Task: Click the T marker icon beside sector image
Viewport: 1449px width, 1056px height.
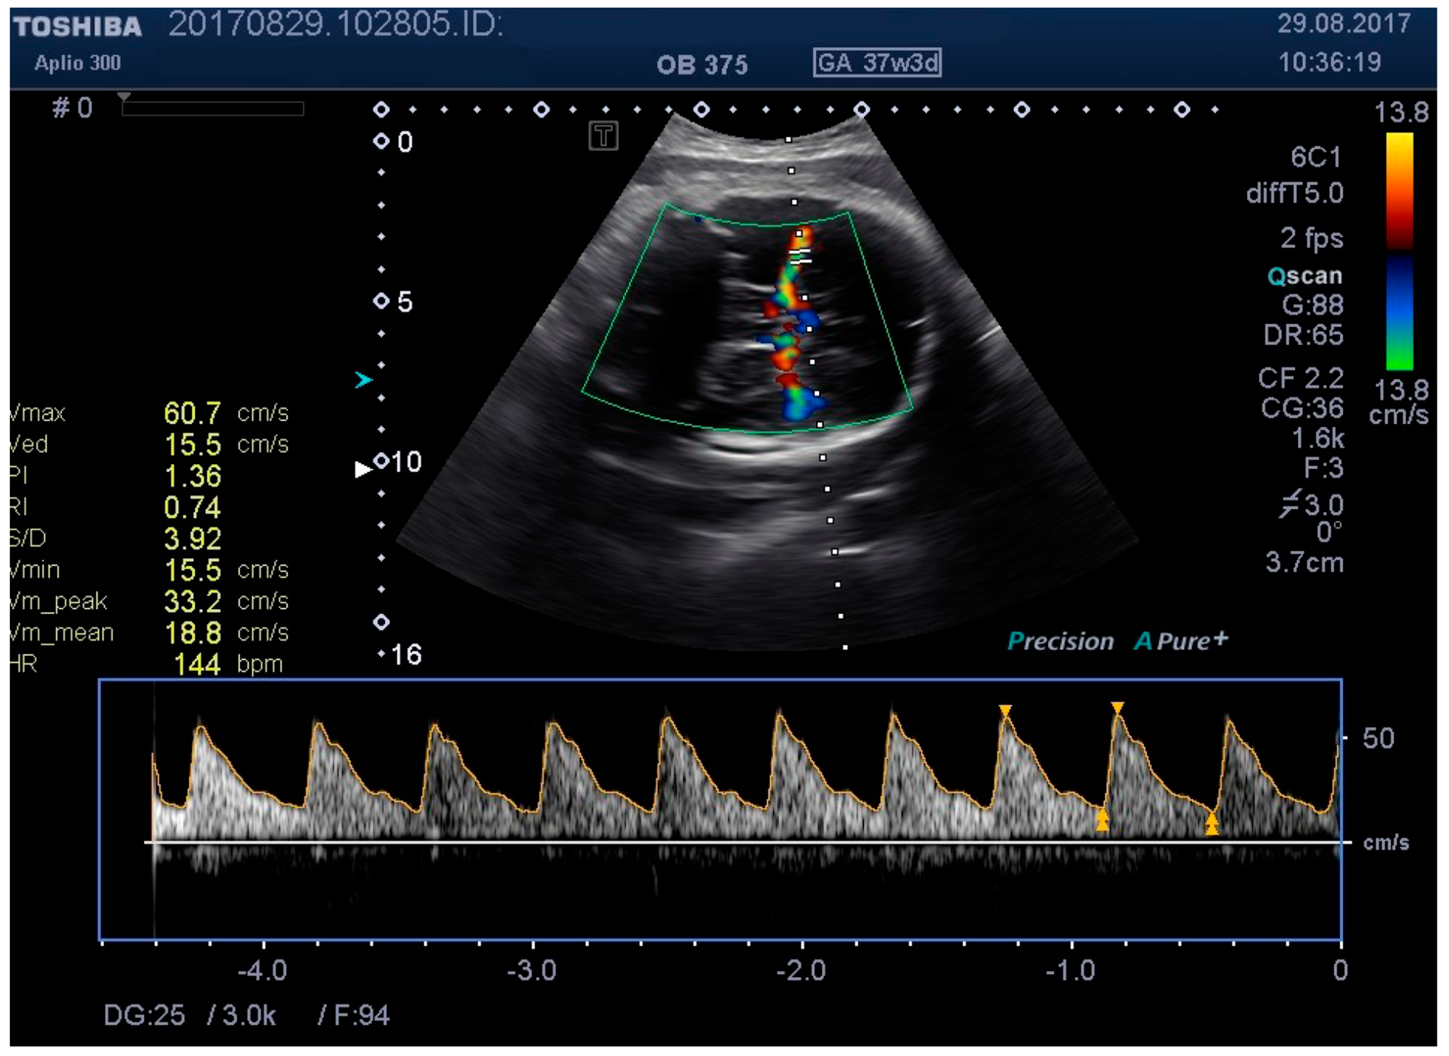Action: pos(603,136)
